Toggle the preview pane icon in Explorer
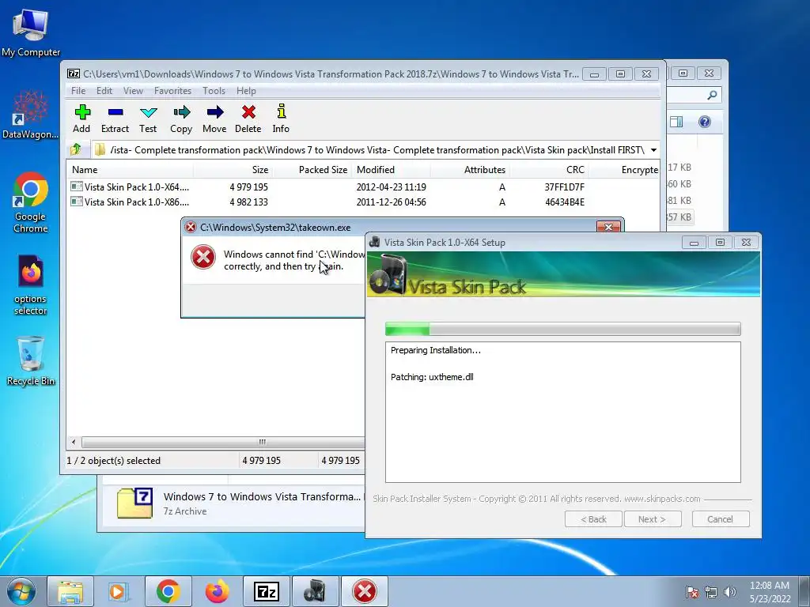 click(x=676, y=122)
